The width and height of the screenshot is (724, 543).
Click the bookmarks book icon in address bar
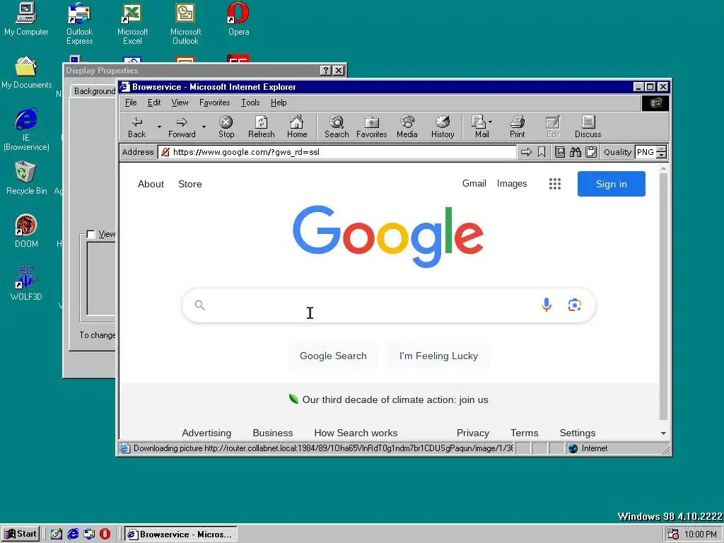tap(560, 152)
